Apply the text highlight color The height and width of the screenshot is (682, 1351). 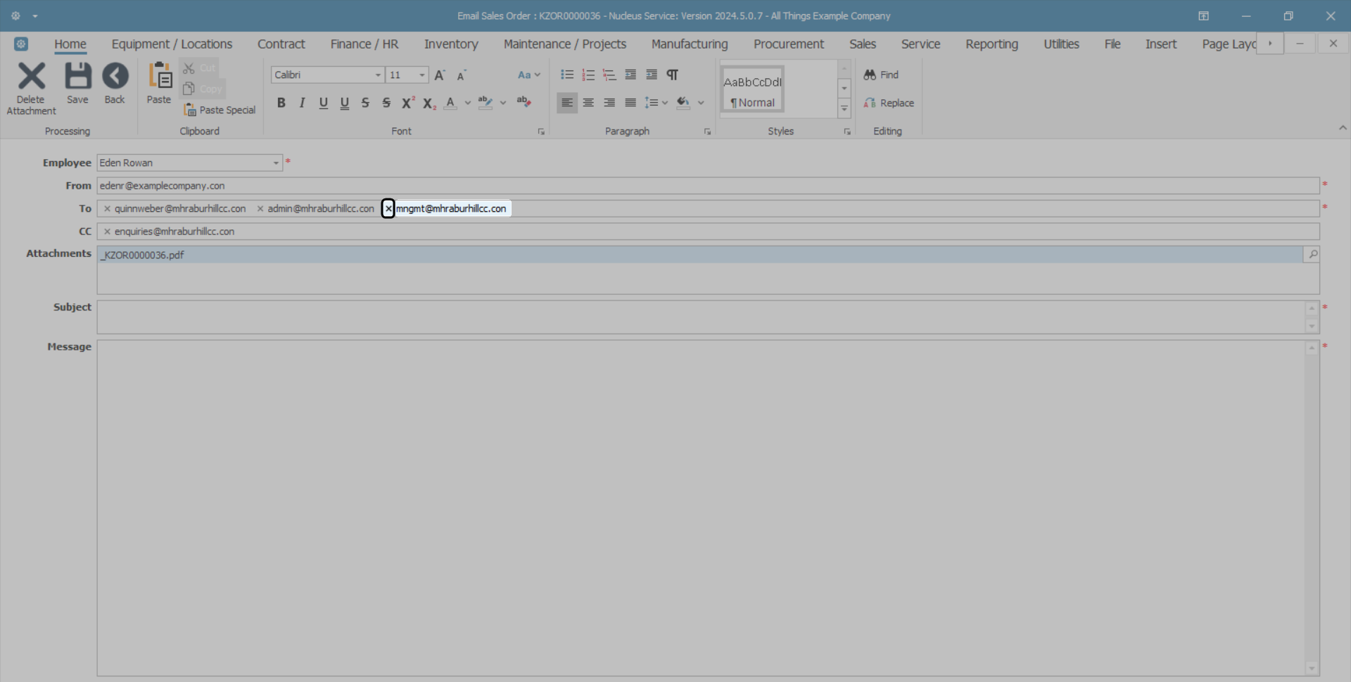coord(486,103)
